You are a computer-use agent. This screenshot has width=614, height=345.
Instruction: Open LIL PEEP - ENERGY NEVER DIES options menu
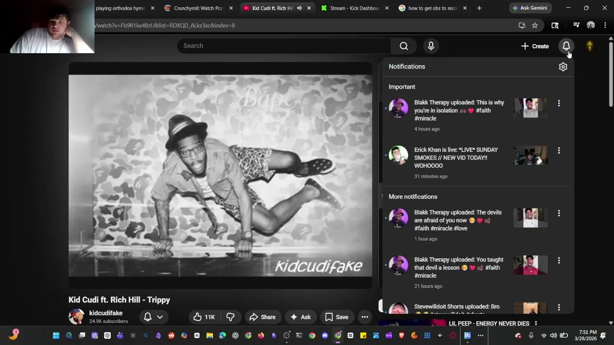536,323
